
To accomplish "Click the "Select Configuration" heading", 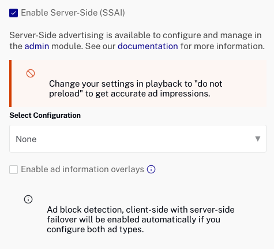I will 45,116.
